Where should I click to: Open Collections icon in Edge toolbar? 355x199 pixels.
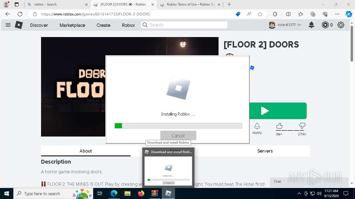313,14
